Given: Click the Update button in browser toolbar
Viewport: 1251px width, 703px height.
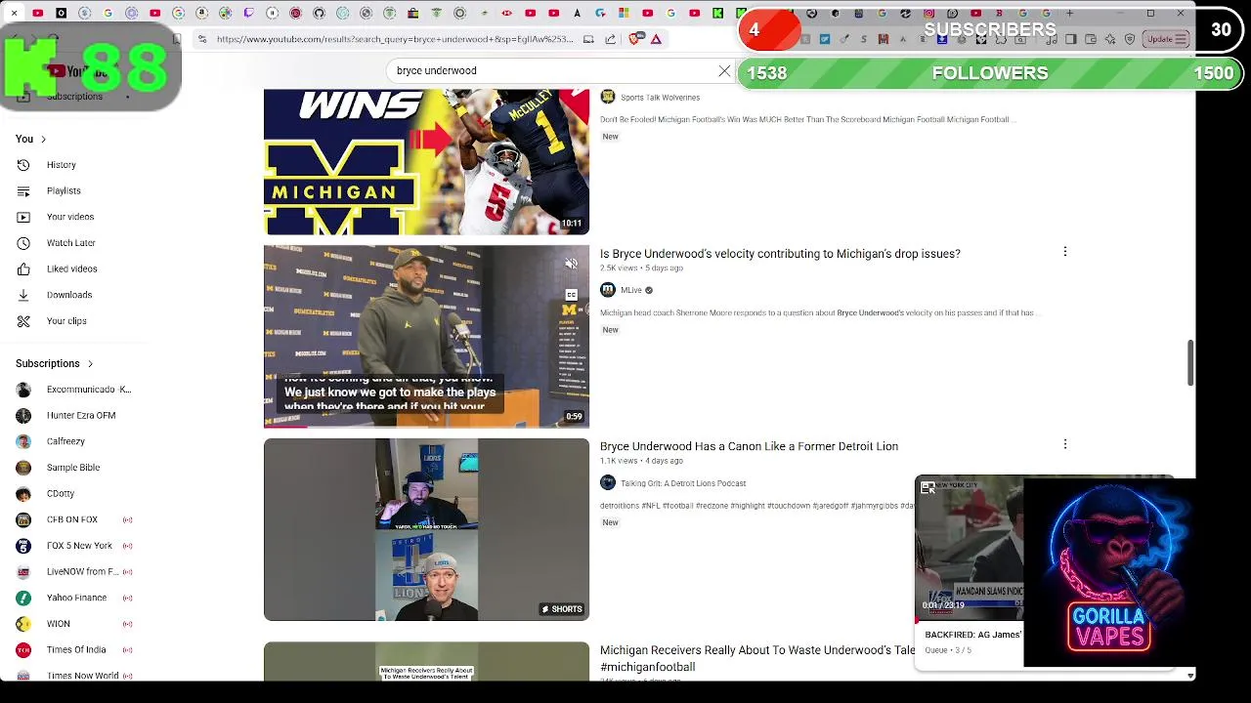Looking at the screenshot, I should [1166, 39].
